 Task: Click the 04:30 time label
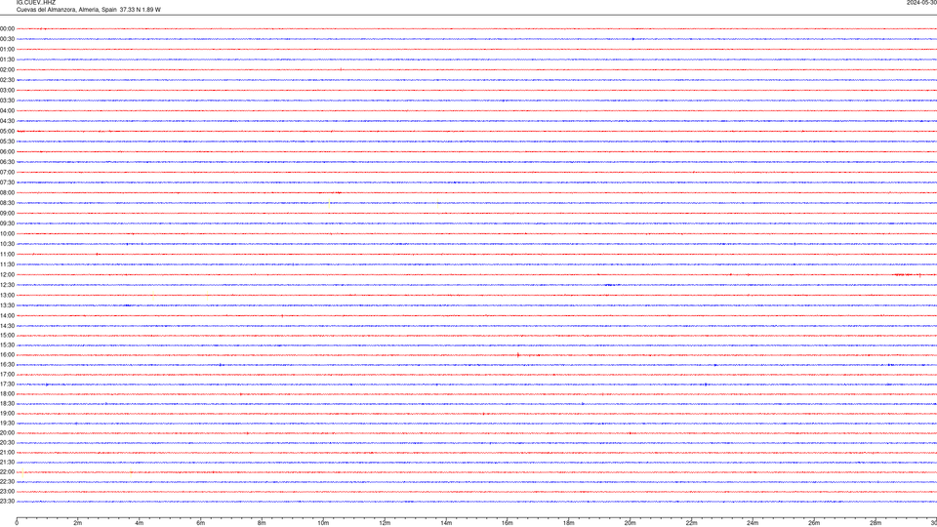pos(7,121)
